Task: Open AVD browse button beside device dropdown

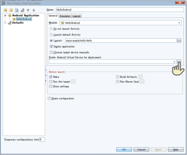Action: pos(179,61)
